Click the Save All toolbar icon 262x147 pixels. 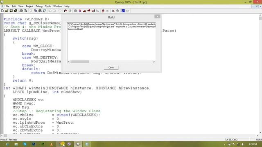click(16, 11)
